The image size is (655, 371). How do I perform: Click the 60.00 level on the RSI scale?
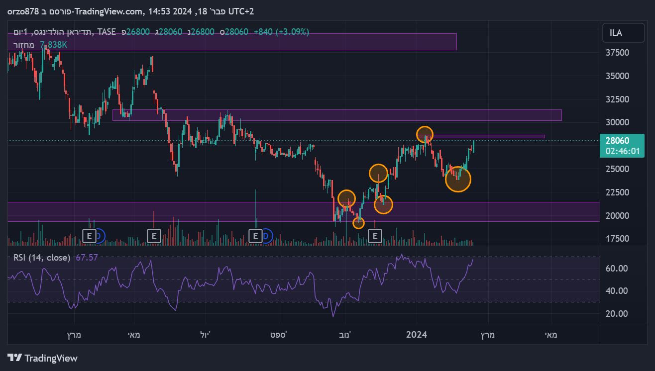coord(616,269)
